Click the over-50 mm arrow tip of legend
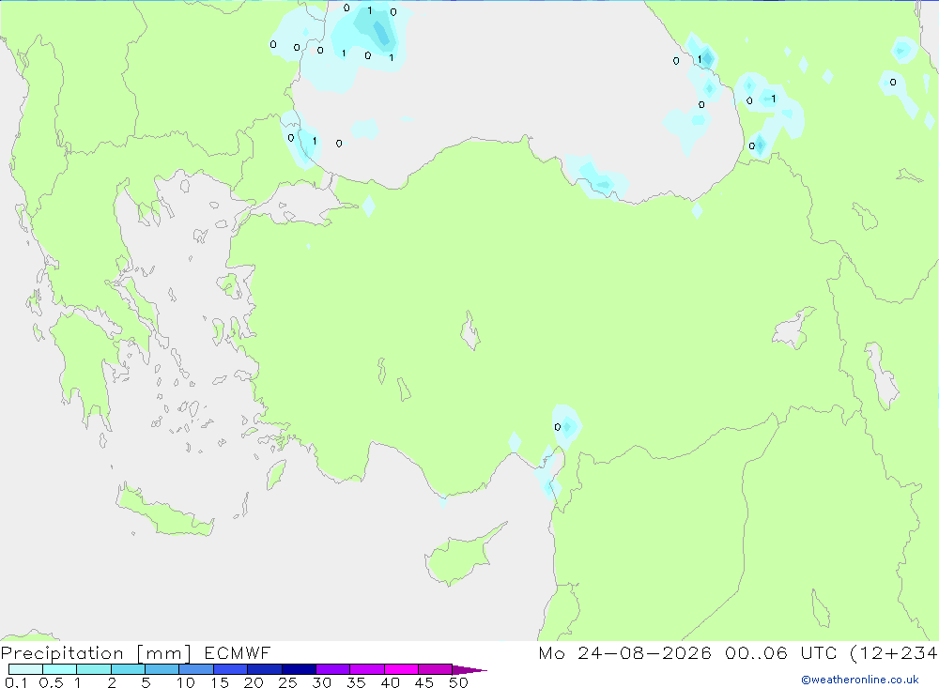 469,670
